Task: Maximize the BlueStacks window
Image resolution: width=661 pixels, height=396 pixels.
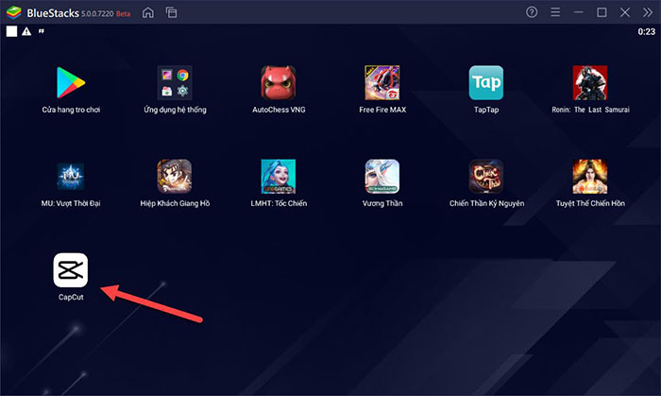Action: (602, 12)
